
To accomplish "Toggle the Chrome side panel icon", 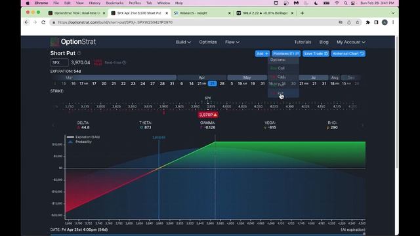I will coord(376,22).
